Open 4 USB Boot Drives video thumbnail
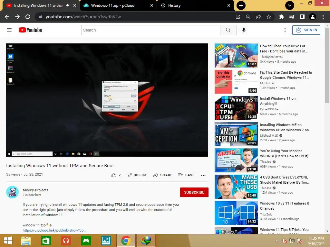Screen dimensions: 330x247 coord(236,187)
